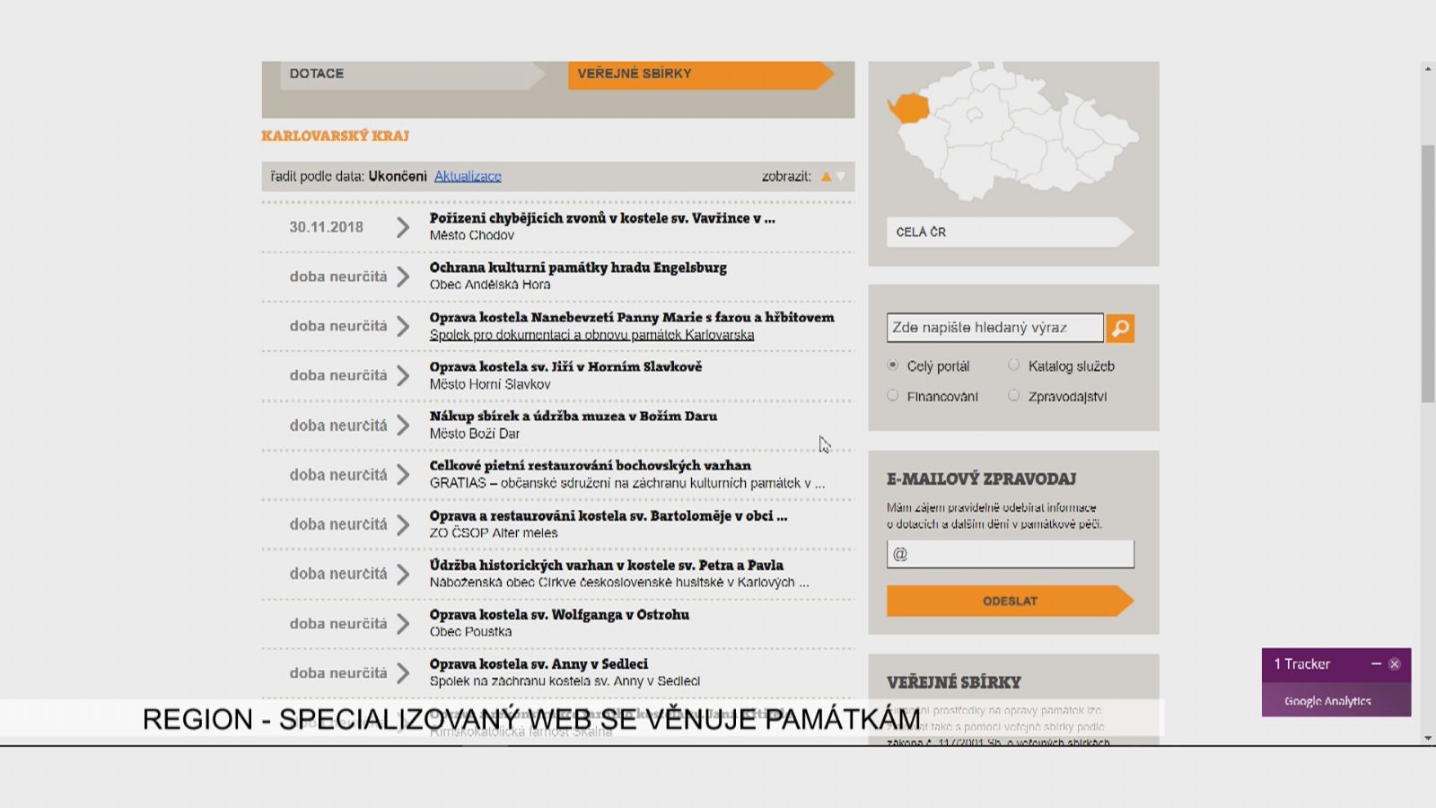The width and height of the screenshot is (1436, 808).
Task: Click the ODESLAT newsletter button
Action: pos(1011,602)
